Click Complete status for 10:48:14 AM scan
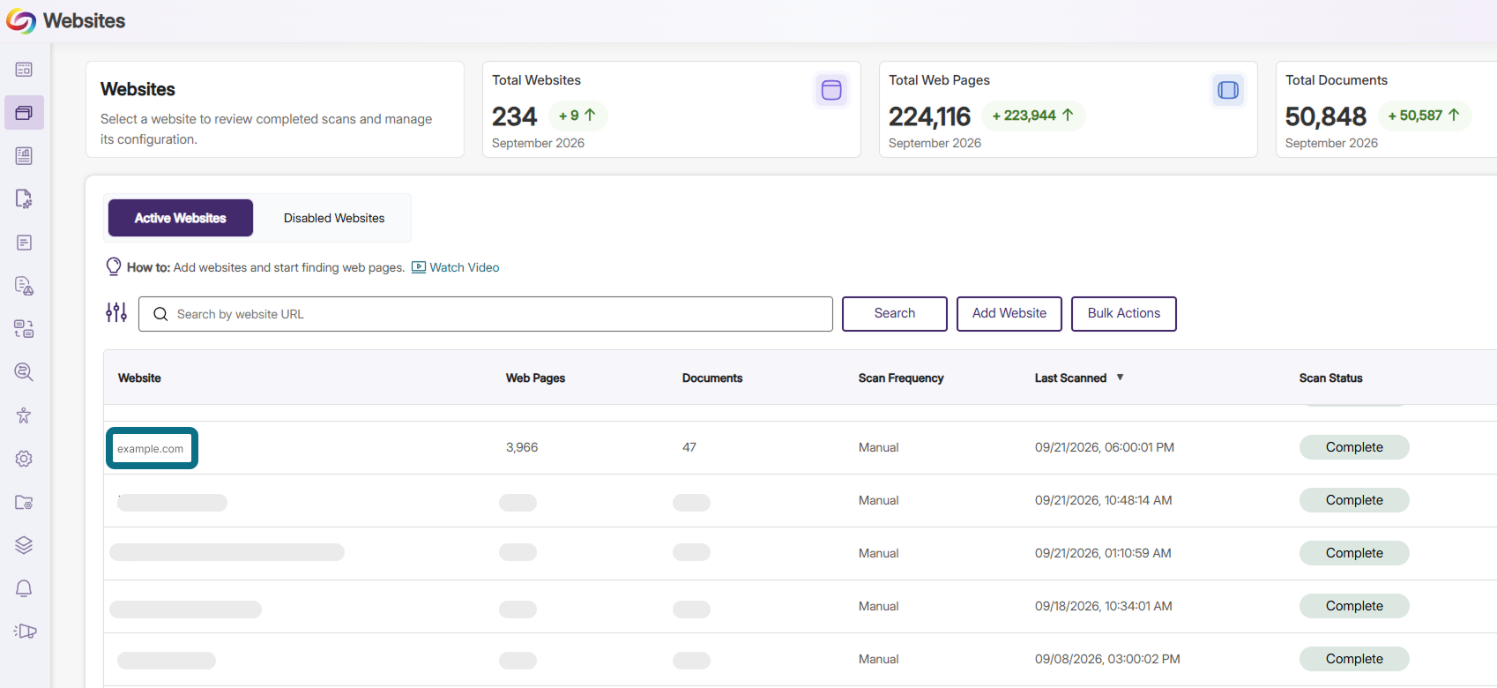The width and height of the screenshot is (1497, 688). pos(1354,500)
